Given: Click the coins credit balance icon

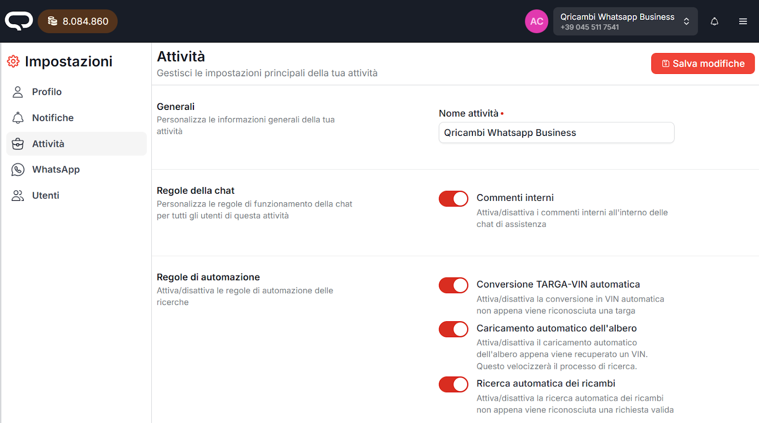Looking at the screenshot, I should (x=53, y=21).
